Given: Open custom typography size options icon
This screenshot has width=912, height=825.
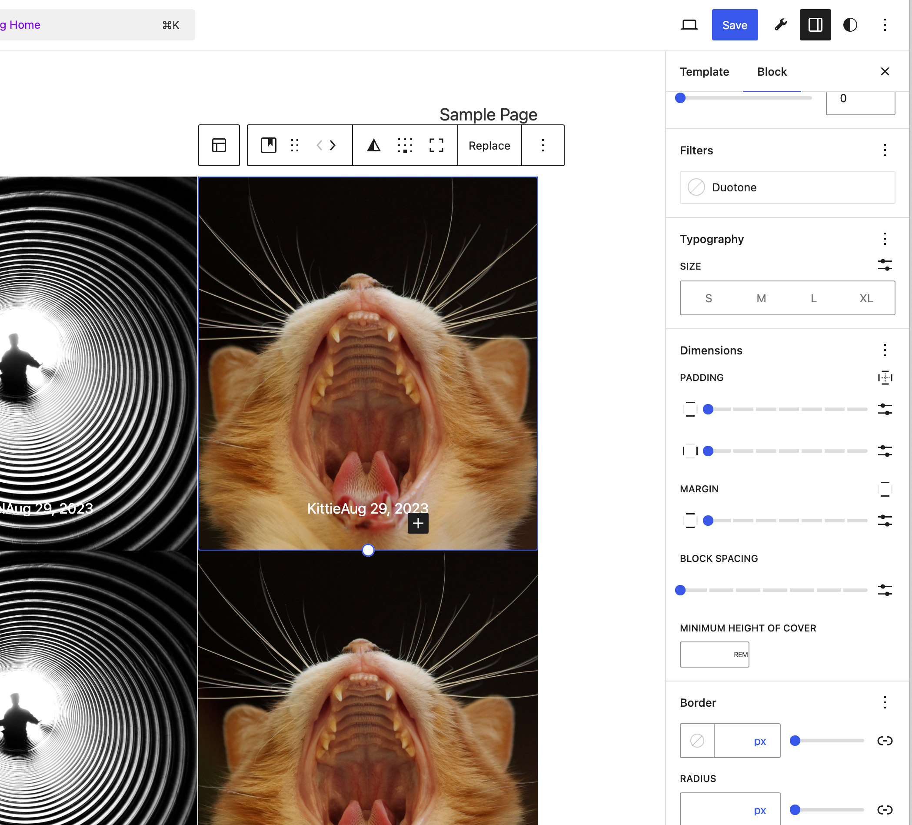Looking at the screenshot, I should tap(885, 265).
